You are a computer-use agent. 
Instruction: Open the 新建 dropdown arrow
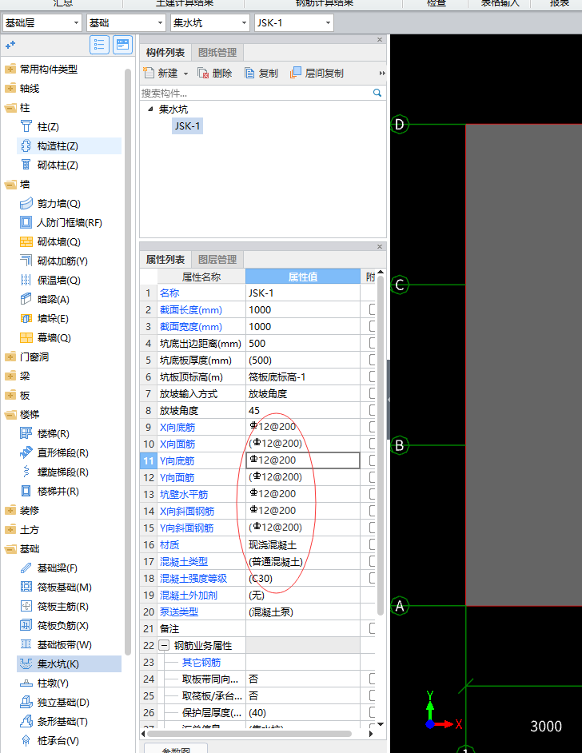pos(185,74)
